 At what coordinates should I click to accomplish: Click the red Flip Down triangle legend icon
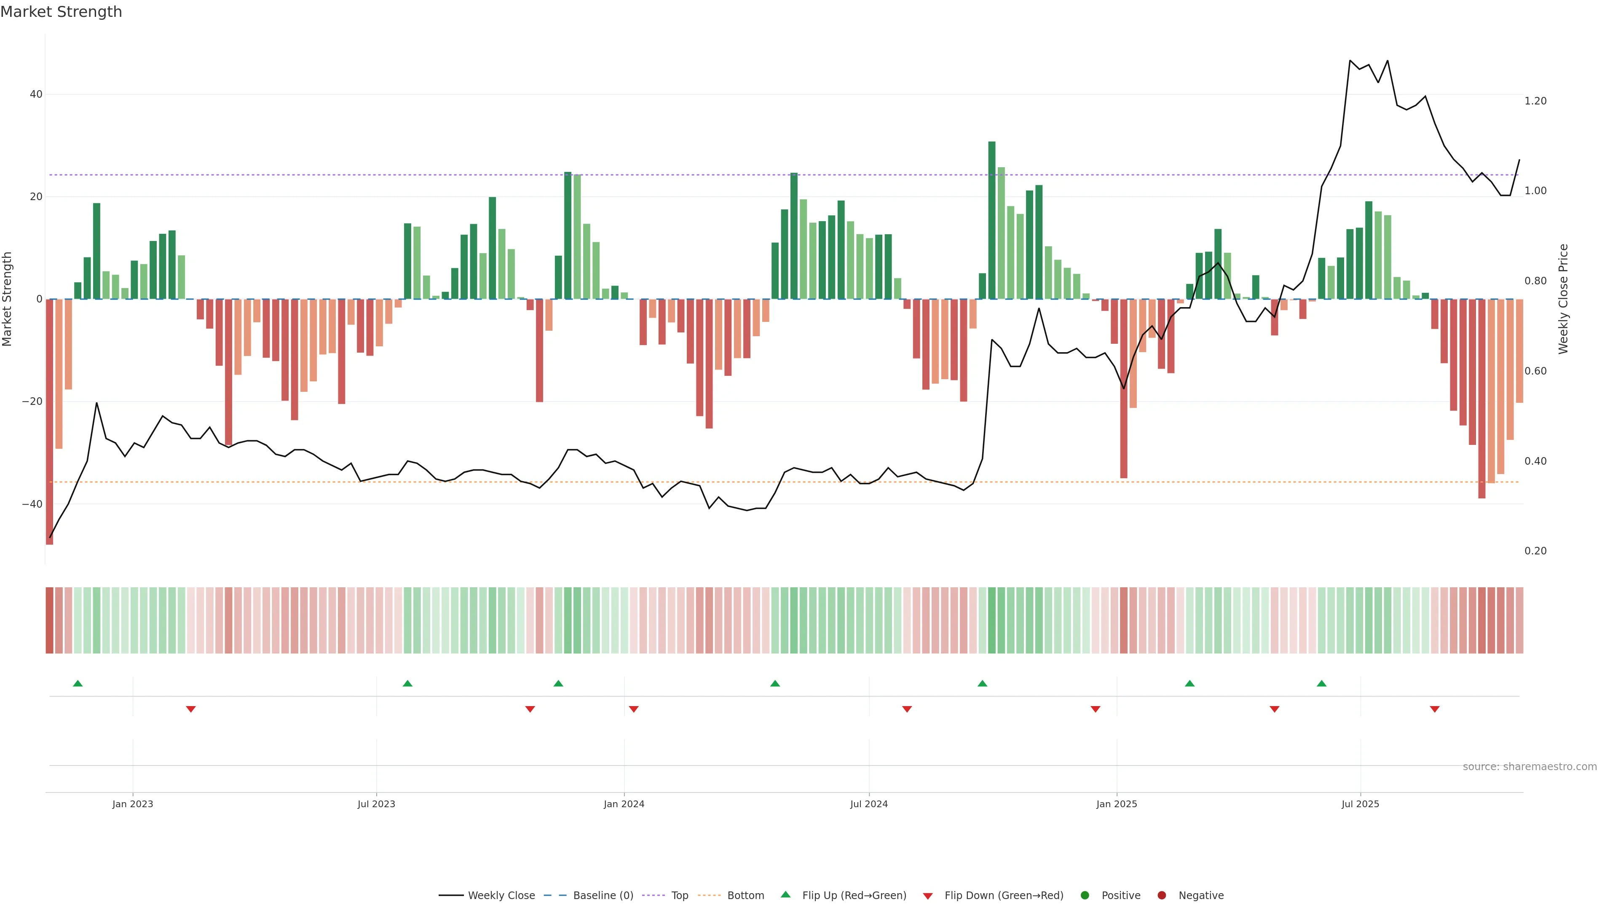pos(928,896)
